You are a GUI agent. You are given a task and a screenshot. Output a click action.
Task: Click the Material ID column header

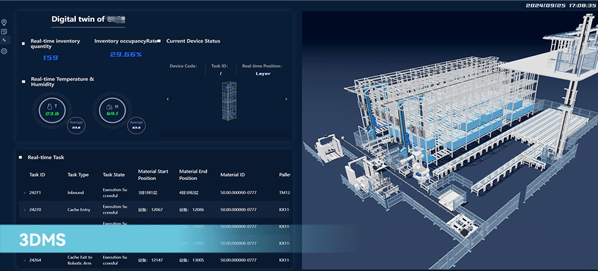[233, 175]
